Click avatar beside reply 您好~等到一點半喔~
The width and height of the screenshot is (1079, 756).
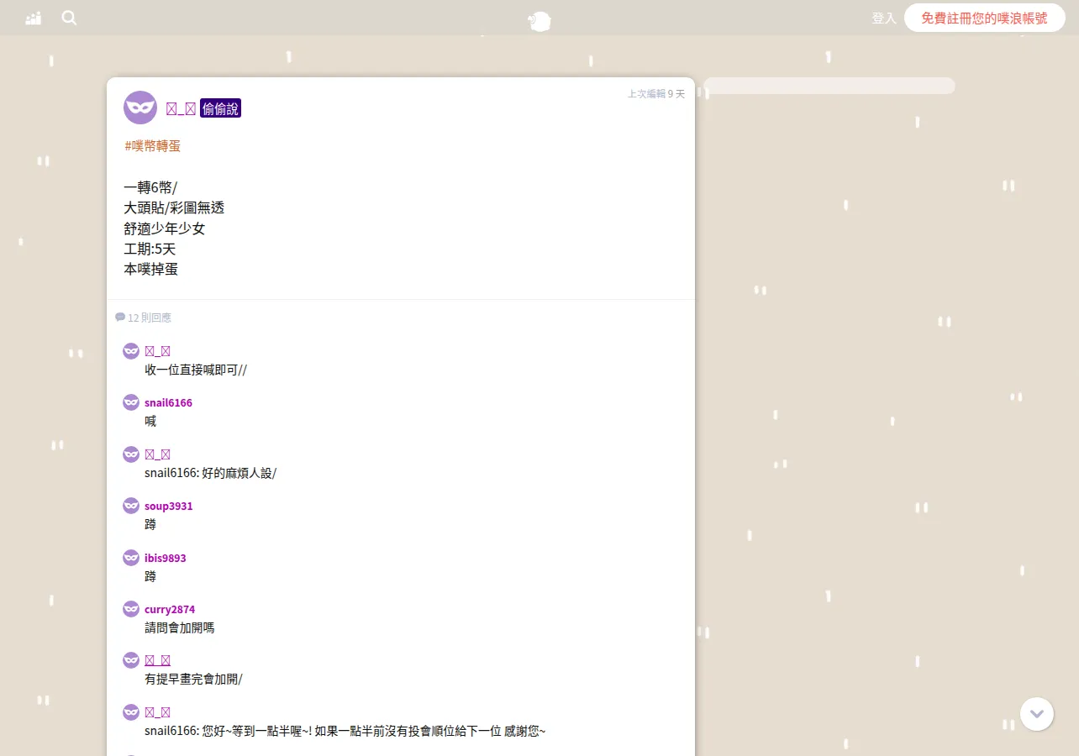(131, 712)
